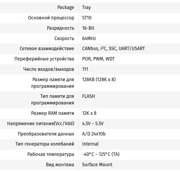Click the 12K x 8 RAM value
180x171 pixels.
tap(89, 113)
